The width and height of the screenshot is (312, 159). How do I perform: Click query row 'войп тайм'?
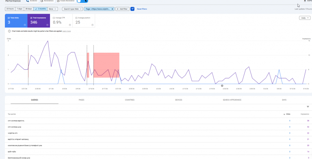158,152
